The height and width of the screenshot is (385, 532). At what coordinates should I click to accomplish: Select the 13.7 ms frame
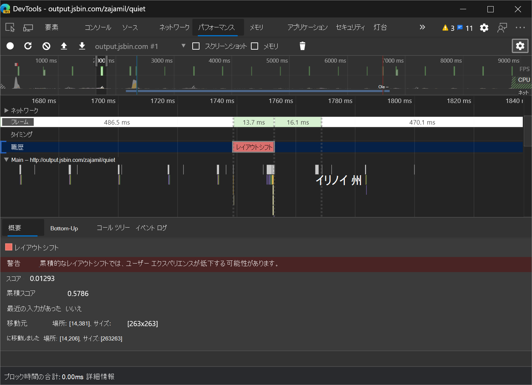pos(254,122)
